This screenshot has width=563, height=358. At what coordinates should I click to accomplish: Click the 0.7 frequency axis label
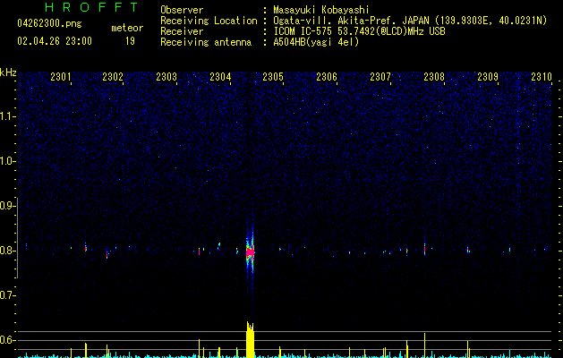click(7, 295)
